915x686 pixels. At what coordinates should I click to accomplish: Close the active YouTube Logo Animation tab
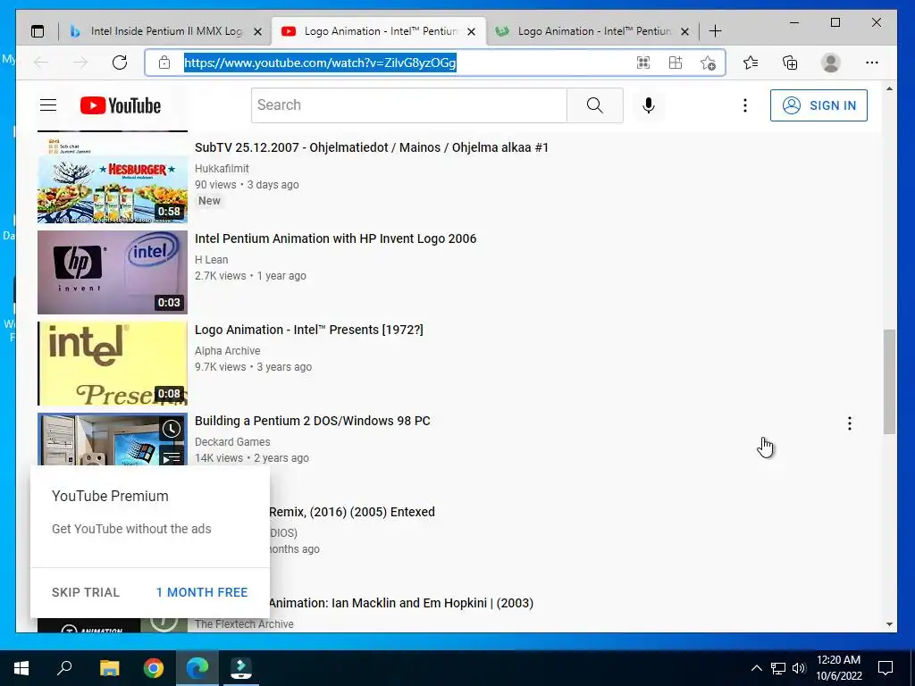(472, 31)
